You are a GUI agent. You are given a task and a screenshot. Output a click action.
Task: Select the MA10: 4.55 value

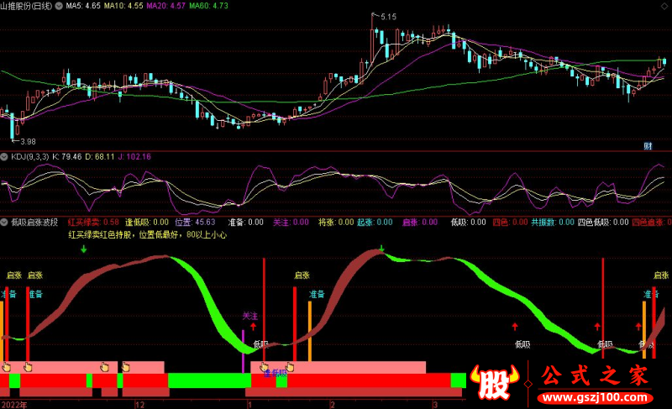pos(123,6)
